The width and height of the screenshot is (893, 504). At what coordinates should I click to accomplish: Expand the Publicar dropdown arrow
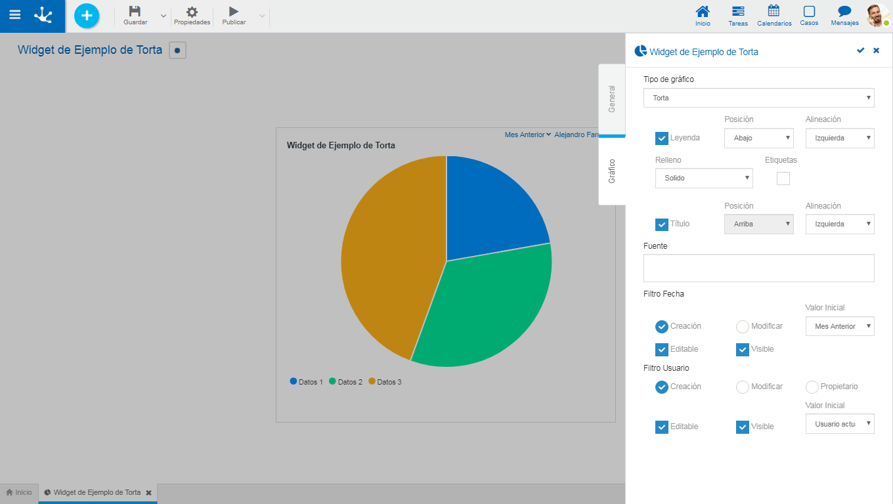(262, 16)
